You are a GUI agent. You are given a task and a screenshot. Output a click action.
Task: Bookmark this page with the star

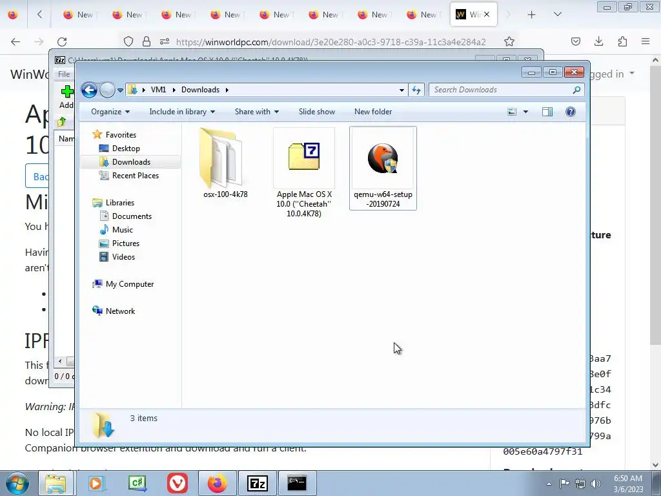click(x=509, y=41)
